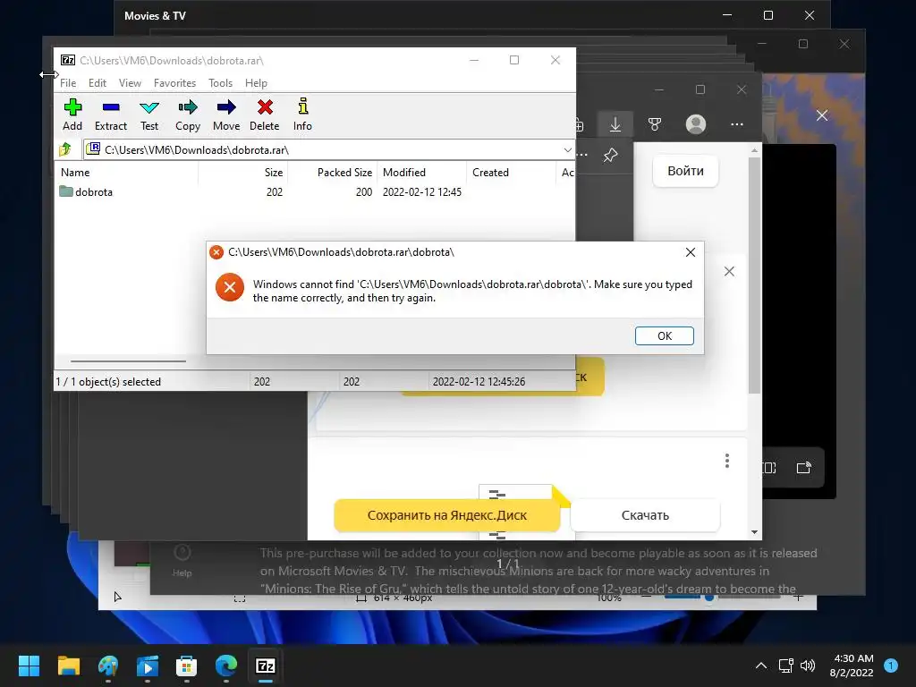Click the 7-Zip taskbar icon
The image size is (916, 687).
click(x=265, y=666)
